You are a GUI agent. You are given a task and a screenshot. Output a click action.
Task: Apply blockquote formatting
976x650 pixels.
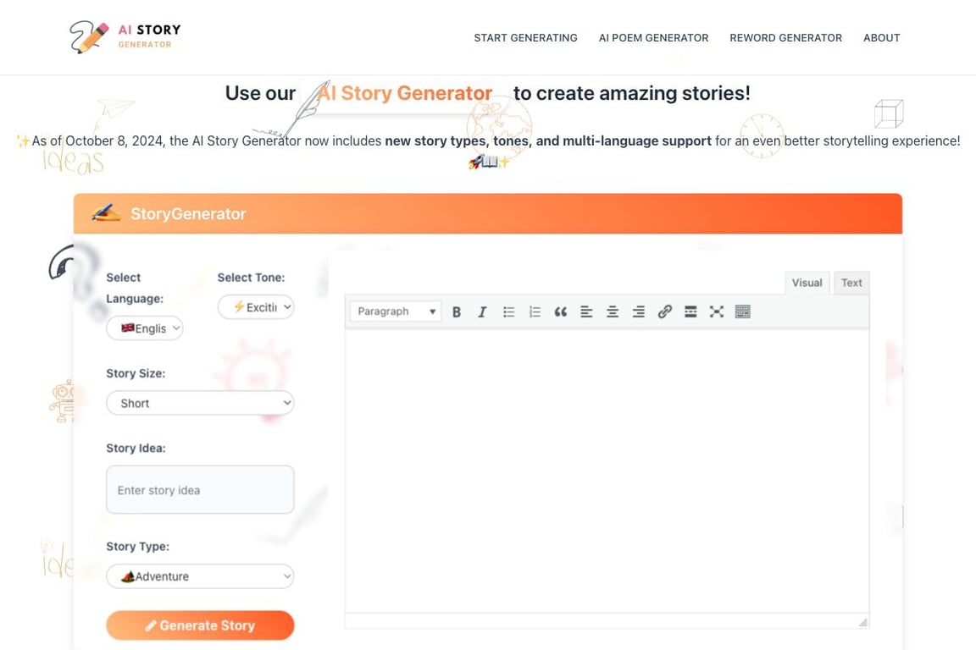pos(560,311)
